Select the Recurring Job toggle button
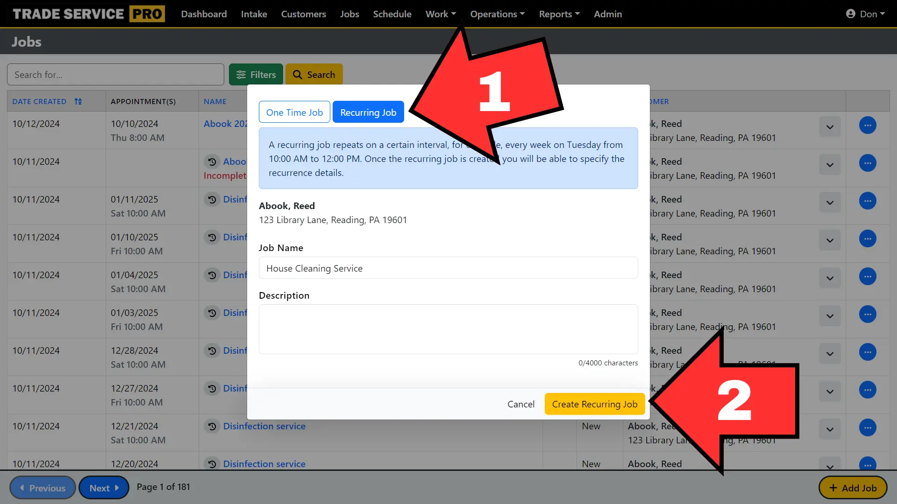 [x=369, y=112]
